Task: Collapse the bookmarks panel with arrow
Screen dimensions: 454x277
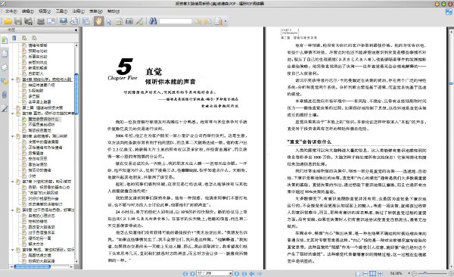Action: [x=76, y=30]
